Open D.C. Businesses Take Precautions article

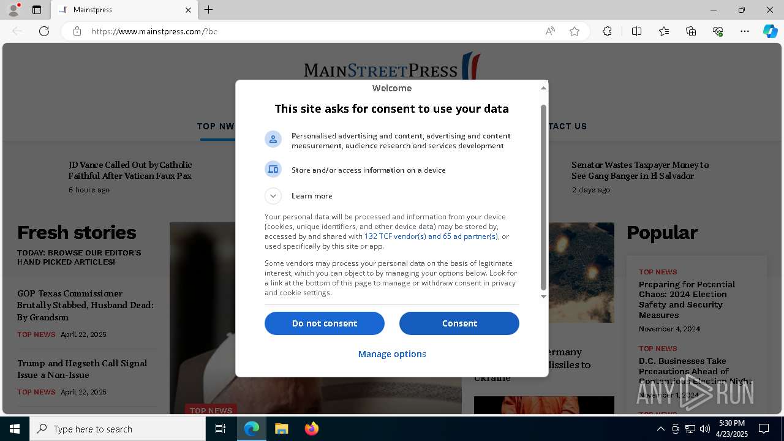pos(695,371)
